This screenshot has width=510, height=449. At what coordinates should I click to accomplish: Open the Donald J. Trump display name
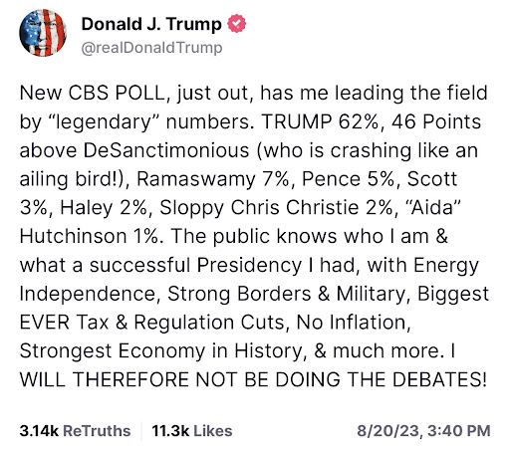tap(151, 24)
